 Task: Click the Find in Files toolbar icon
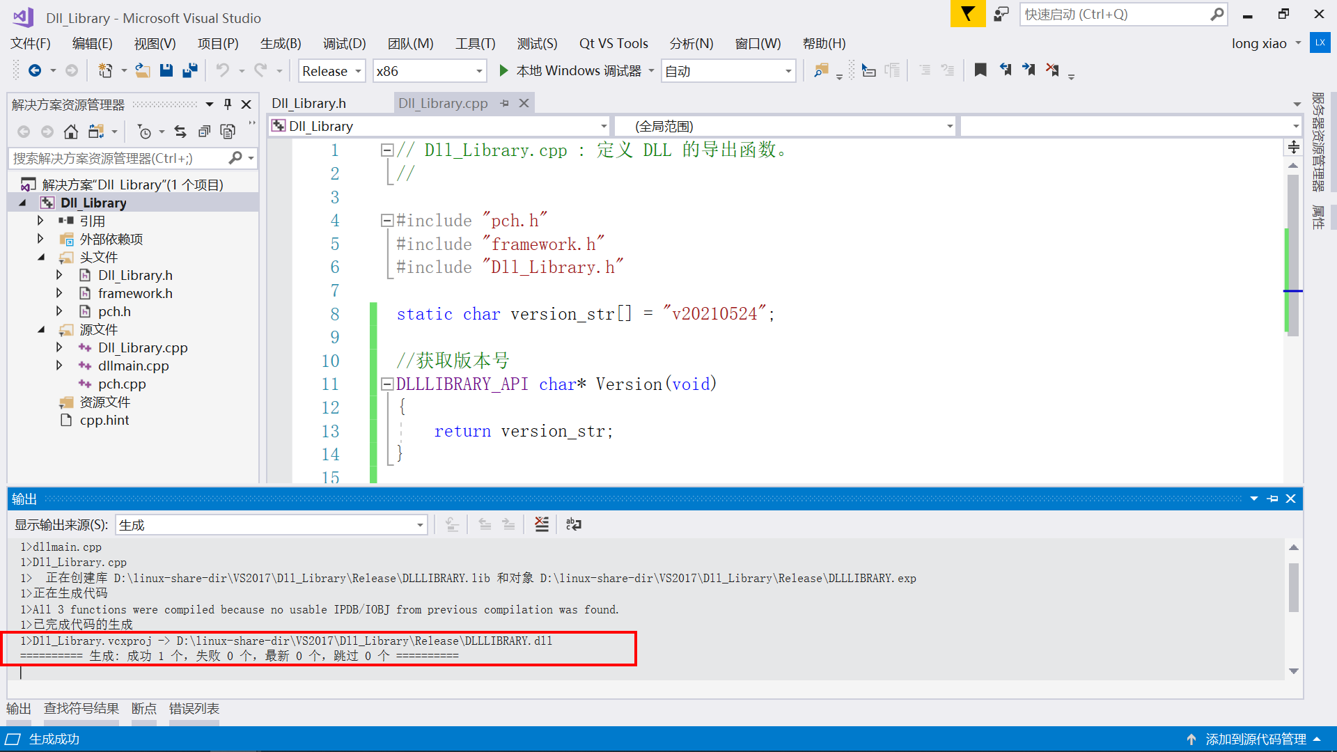[821, 70]
